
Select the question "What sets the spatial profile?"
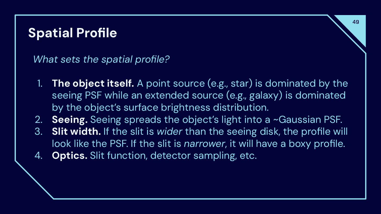101,59
